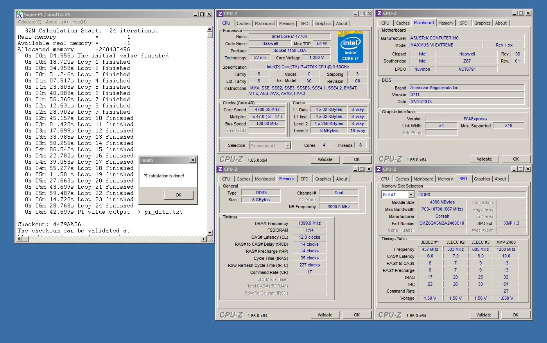
Task: Select About tab in the SPD CPU-Z window
Action: tap(500, 179)
